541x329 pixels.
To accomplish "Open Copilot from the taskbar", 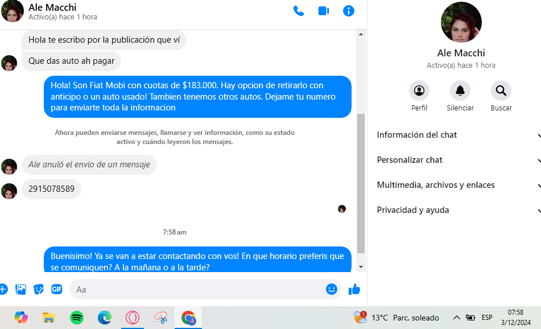I will pos(21,318).
